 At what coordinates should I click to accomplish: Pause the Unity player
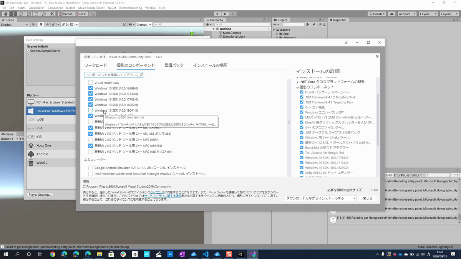(225, 14)
